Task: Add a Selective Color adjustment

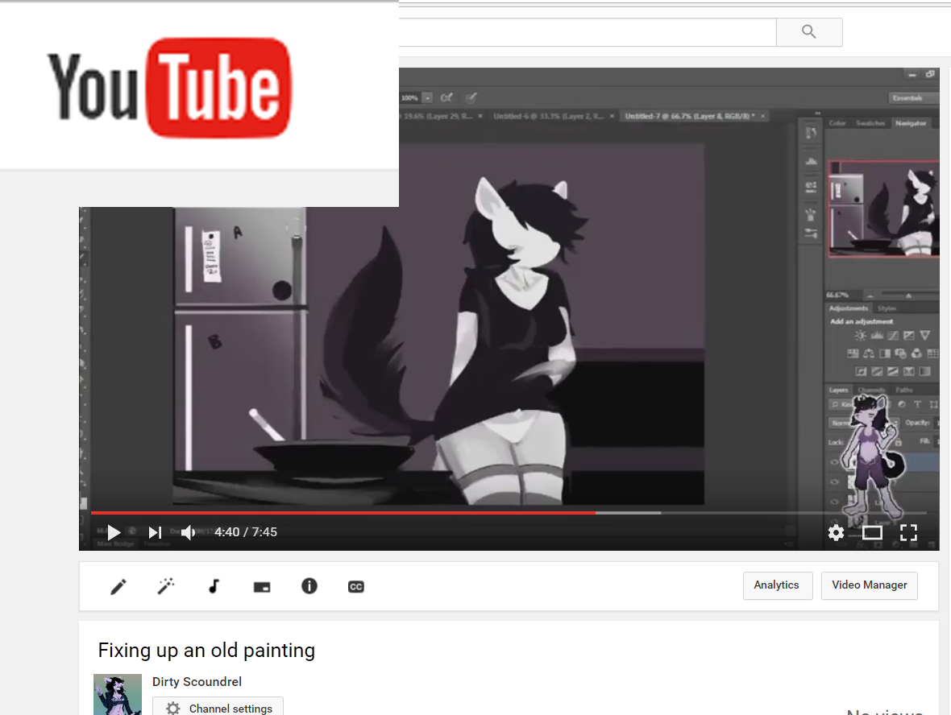Action: pos(908,371)
